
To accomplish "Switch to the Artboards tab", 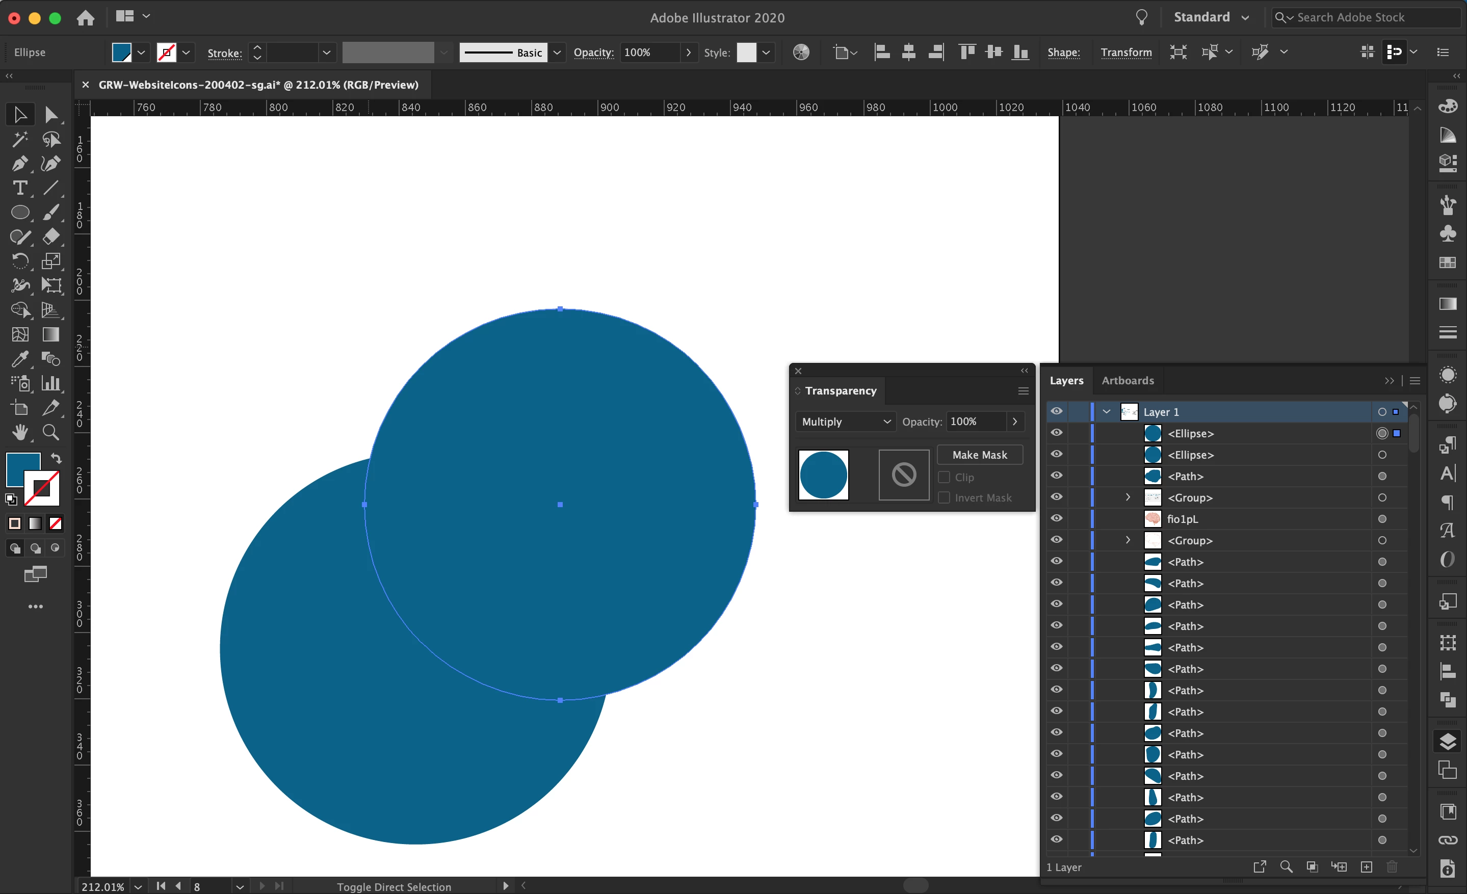I will (1127, 380).
